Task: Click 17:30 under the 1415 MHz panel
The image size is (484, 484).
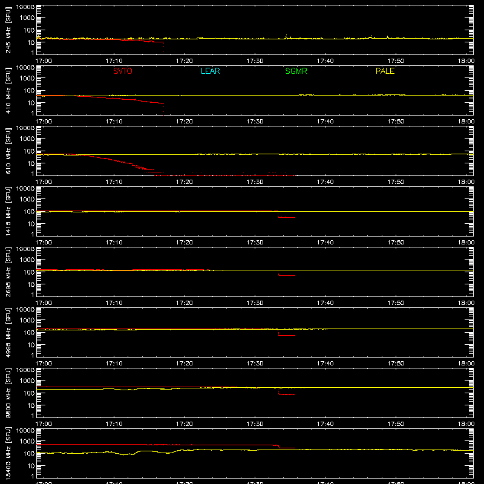Action: coord(255,243)
